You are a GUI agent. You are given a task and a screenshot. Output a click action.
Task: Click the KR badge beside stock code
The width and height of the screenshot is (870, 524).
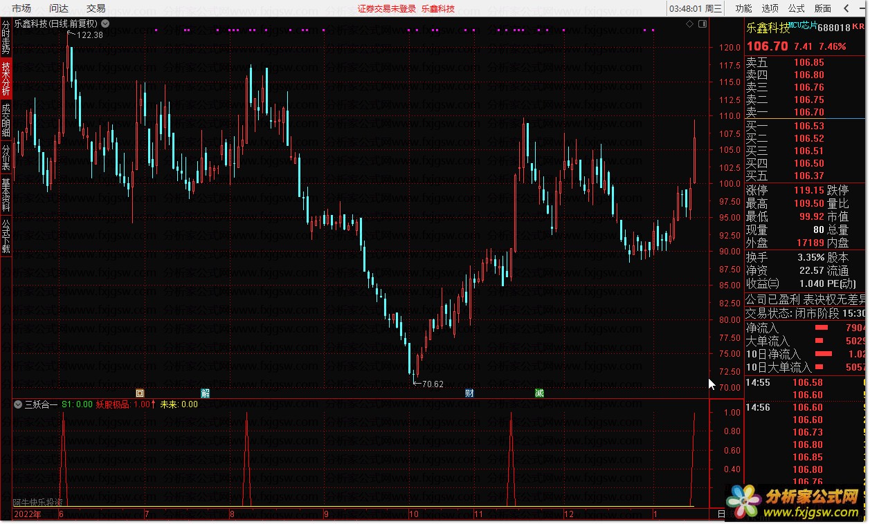(x=858, y=26)
